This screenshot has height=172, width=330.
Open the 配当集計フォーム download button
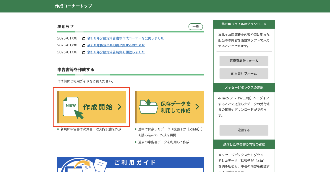pyautogui.click(x=244, y=73)
